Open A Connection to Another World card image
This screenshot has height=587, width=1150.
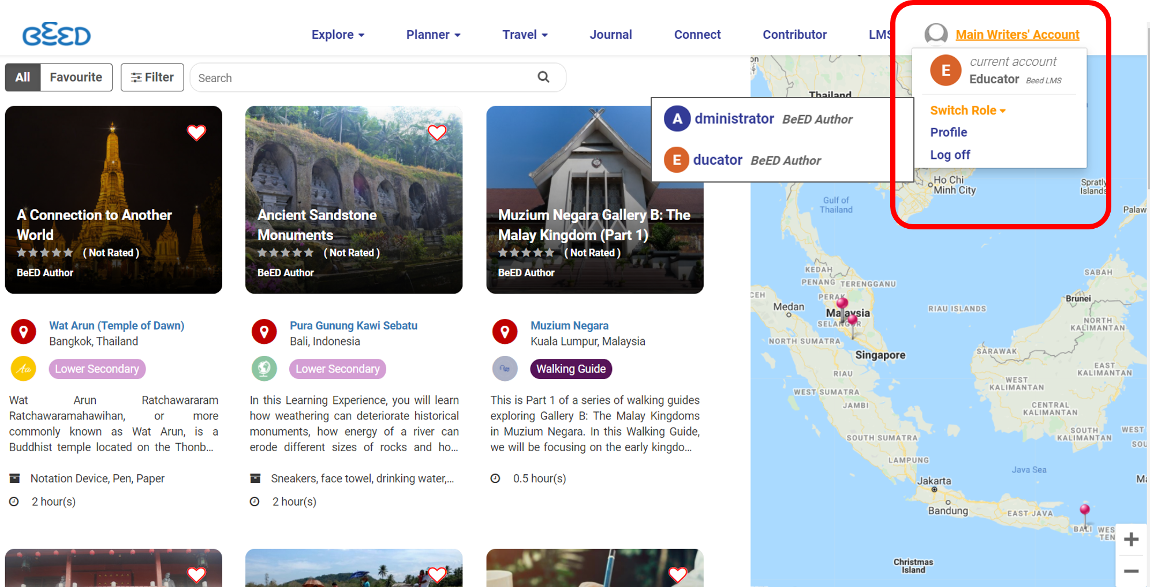114,199
